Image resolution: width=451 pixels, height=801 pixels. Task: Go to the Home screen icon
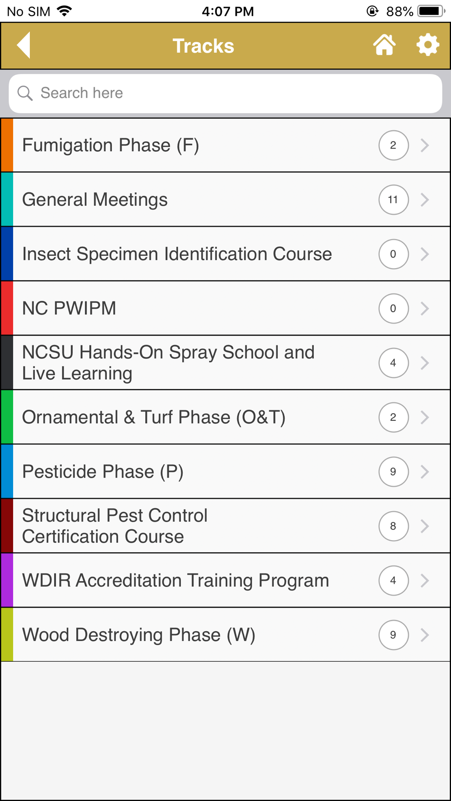pyautogui.click(x=384, y=45)
